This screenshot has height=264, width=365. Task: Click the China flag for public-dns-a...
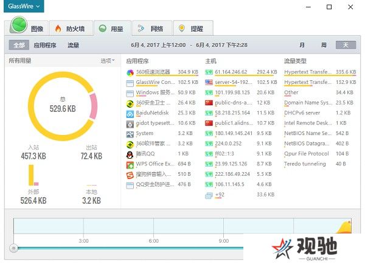pos(209,103)
